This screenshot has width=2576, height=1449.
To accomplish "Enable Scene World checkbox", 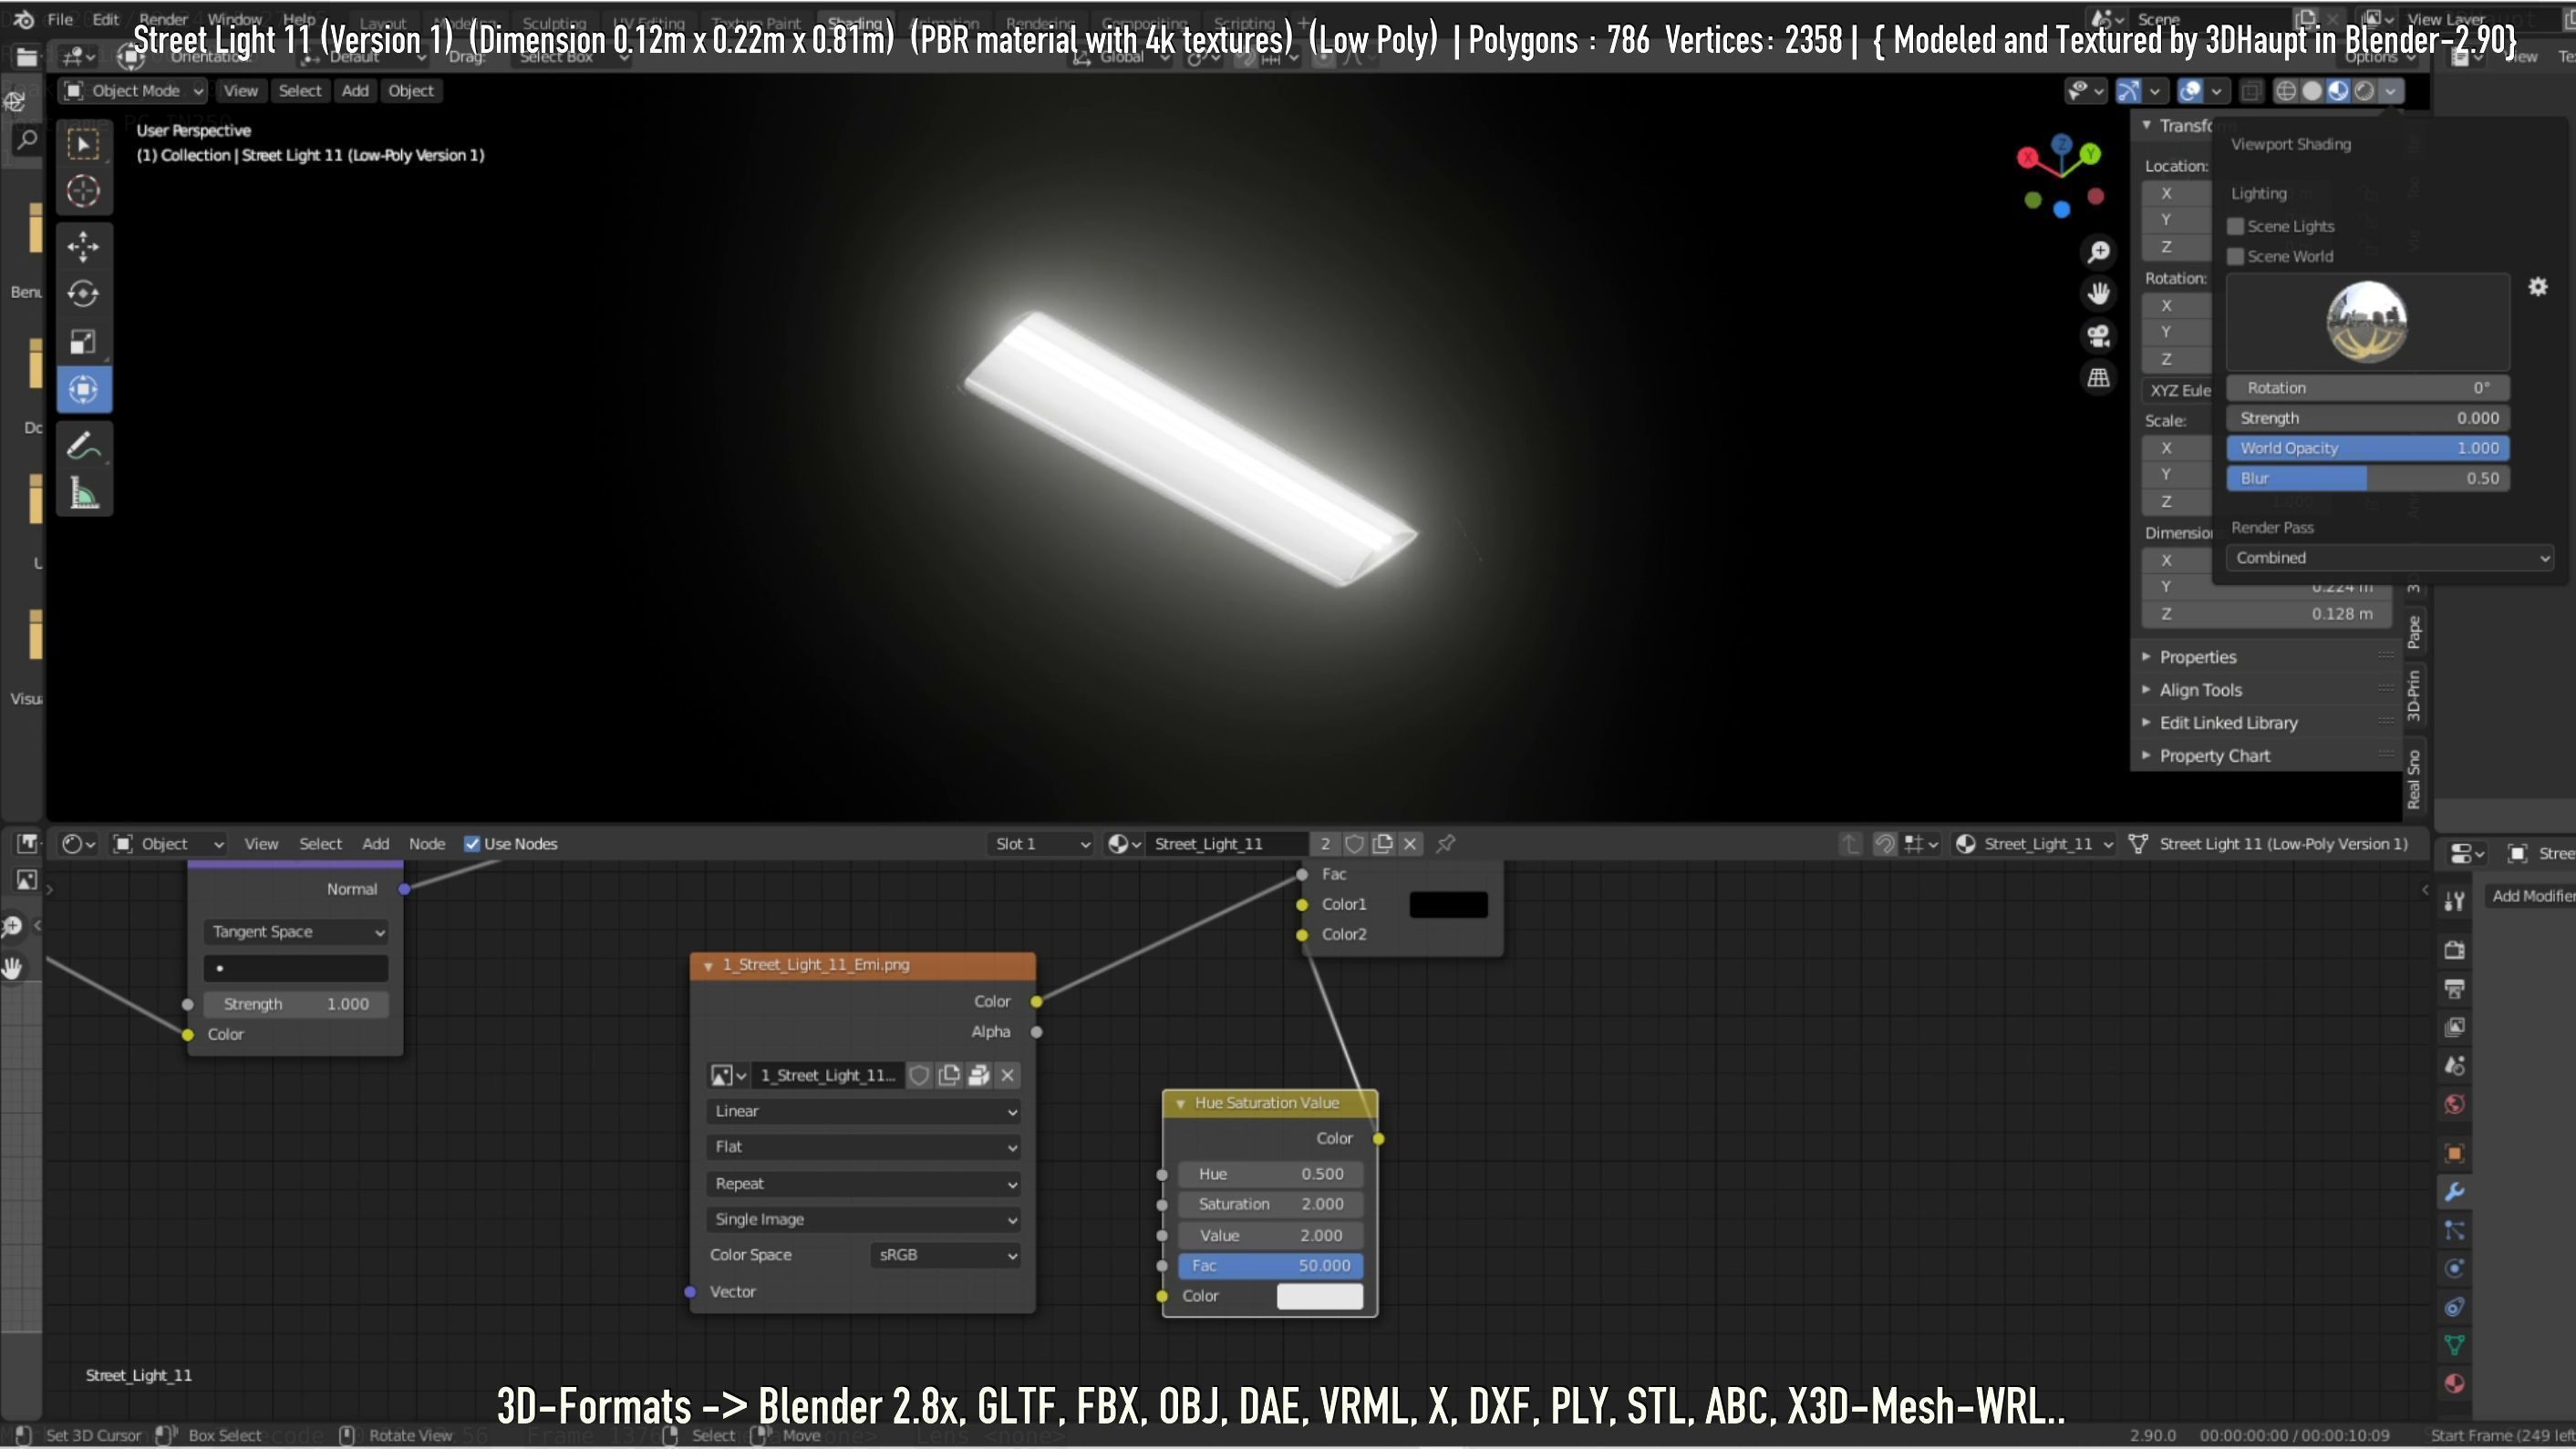I will (2236, 257).
